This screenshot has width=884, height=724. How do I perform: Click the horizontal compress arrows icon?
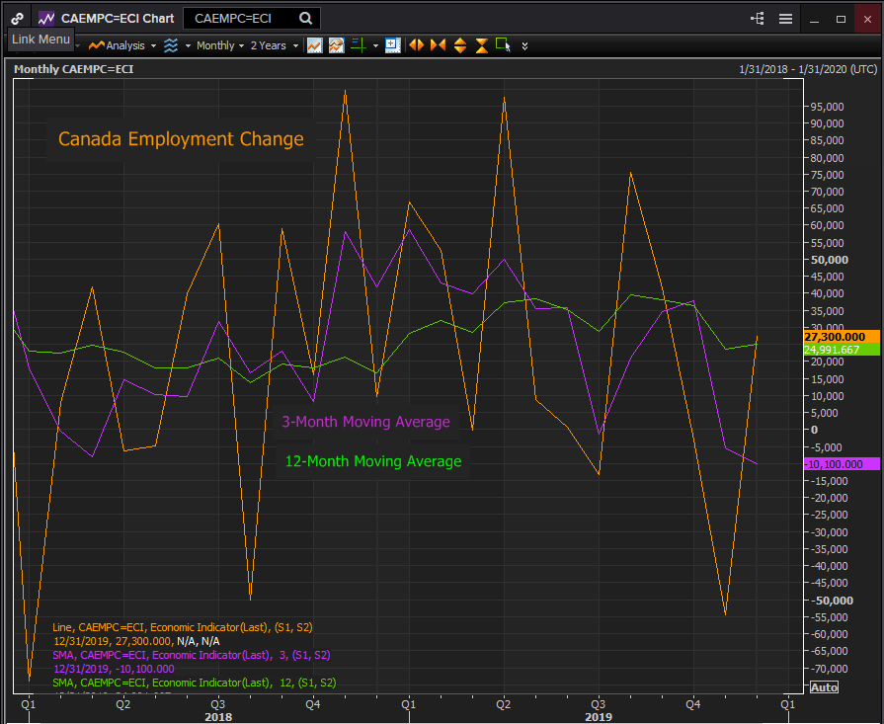[x=438, y=45]
